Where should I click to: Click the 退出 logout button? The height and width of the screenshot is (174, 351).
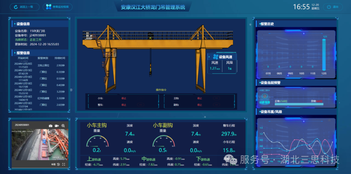tap(332, 7)
